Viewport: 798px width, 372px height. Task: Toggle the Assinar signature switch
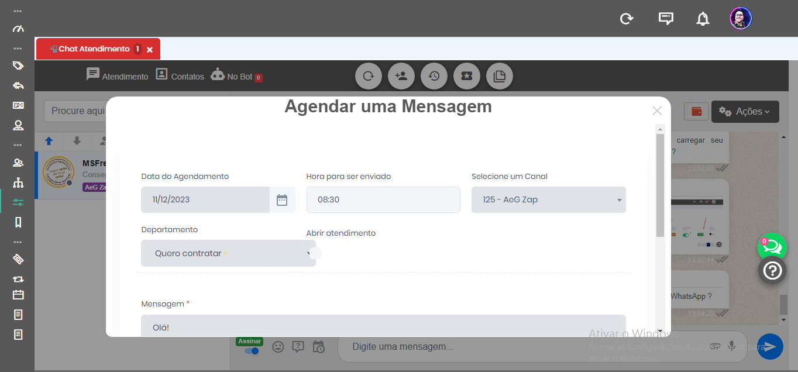pyautogui.click(x=251, y=351)
